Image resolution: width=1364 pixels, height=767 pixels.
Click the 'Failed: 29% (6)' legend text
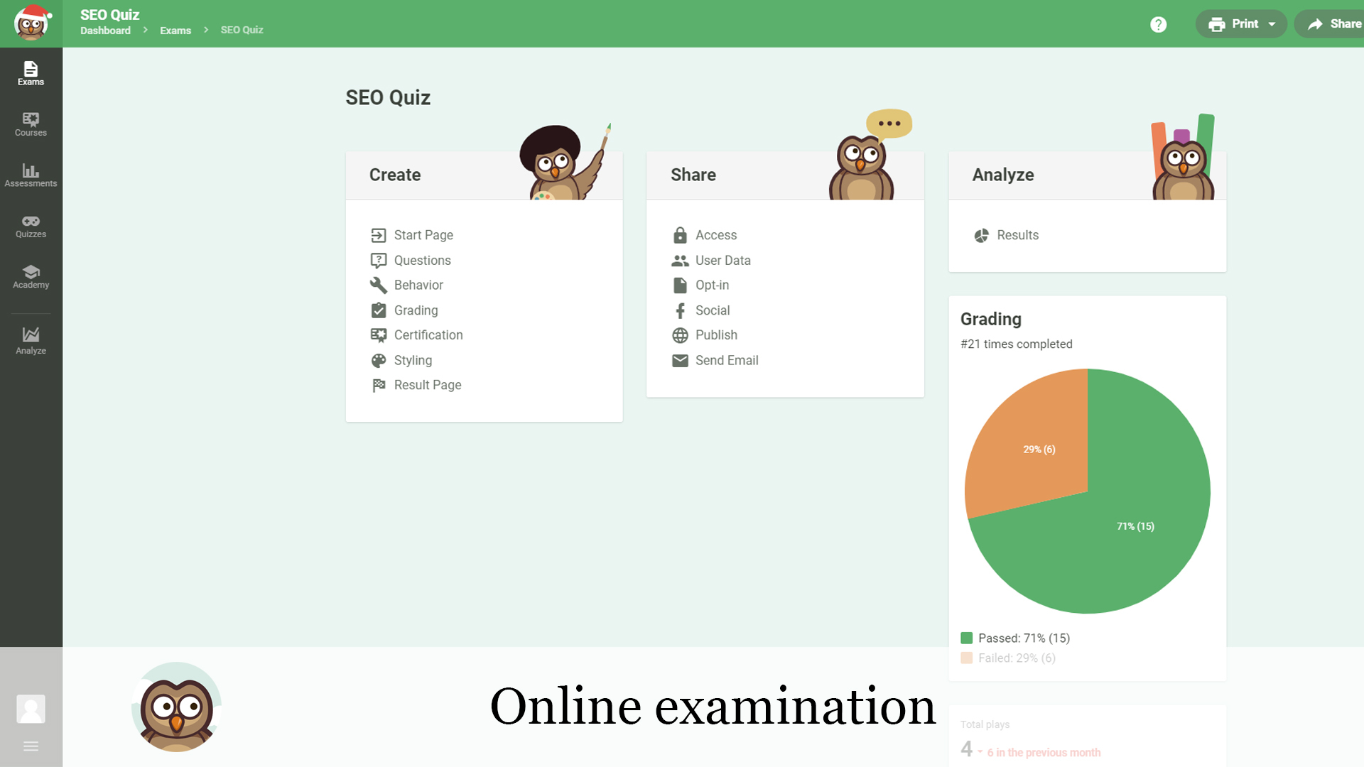1017,658
